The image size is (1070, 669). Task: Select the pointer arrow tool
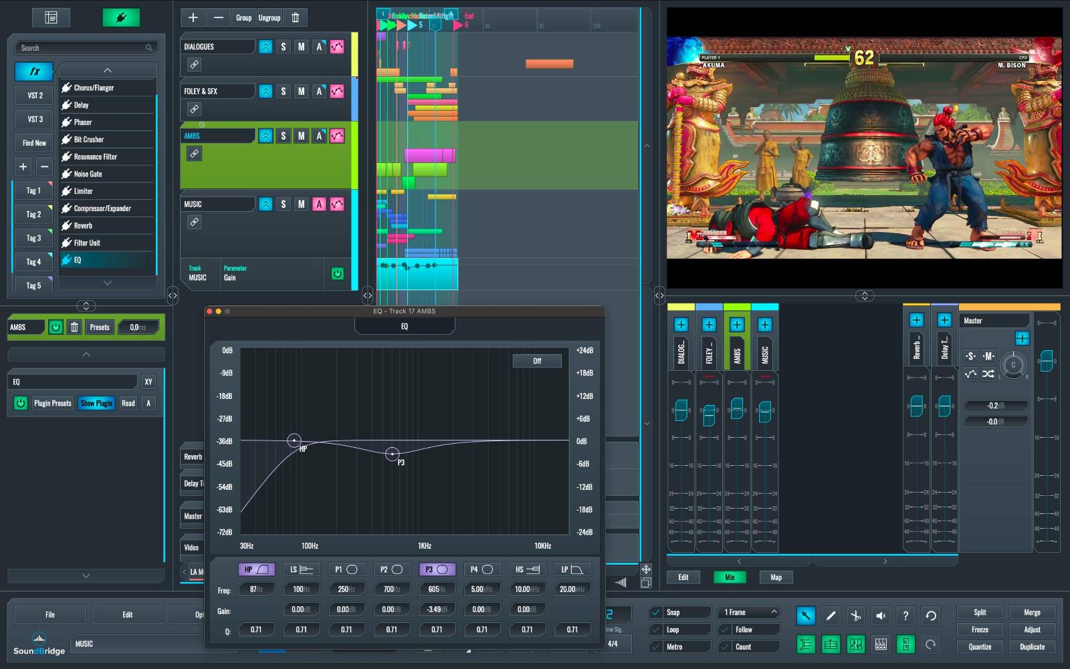pos(806,616)
